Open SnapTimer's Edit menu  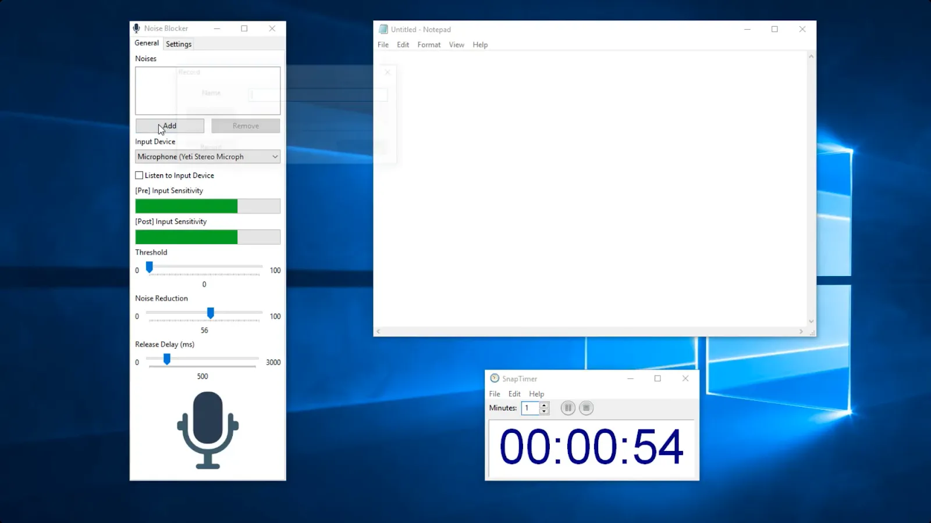[514, 394]
